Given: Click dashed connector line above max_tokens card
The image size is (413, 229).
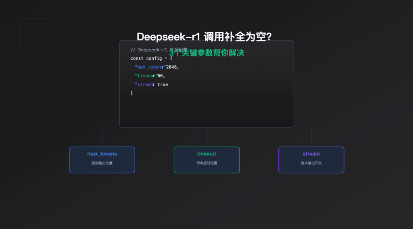Looking at the screenshot, I should click(x=102, y=137).
